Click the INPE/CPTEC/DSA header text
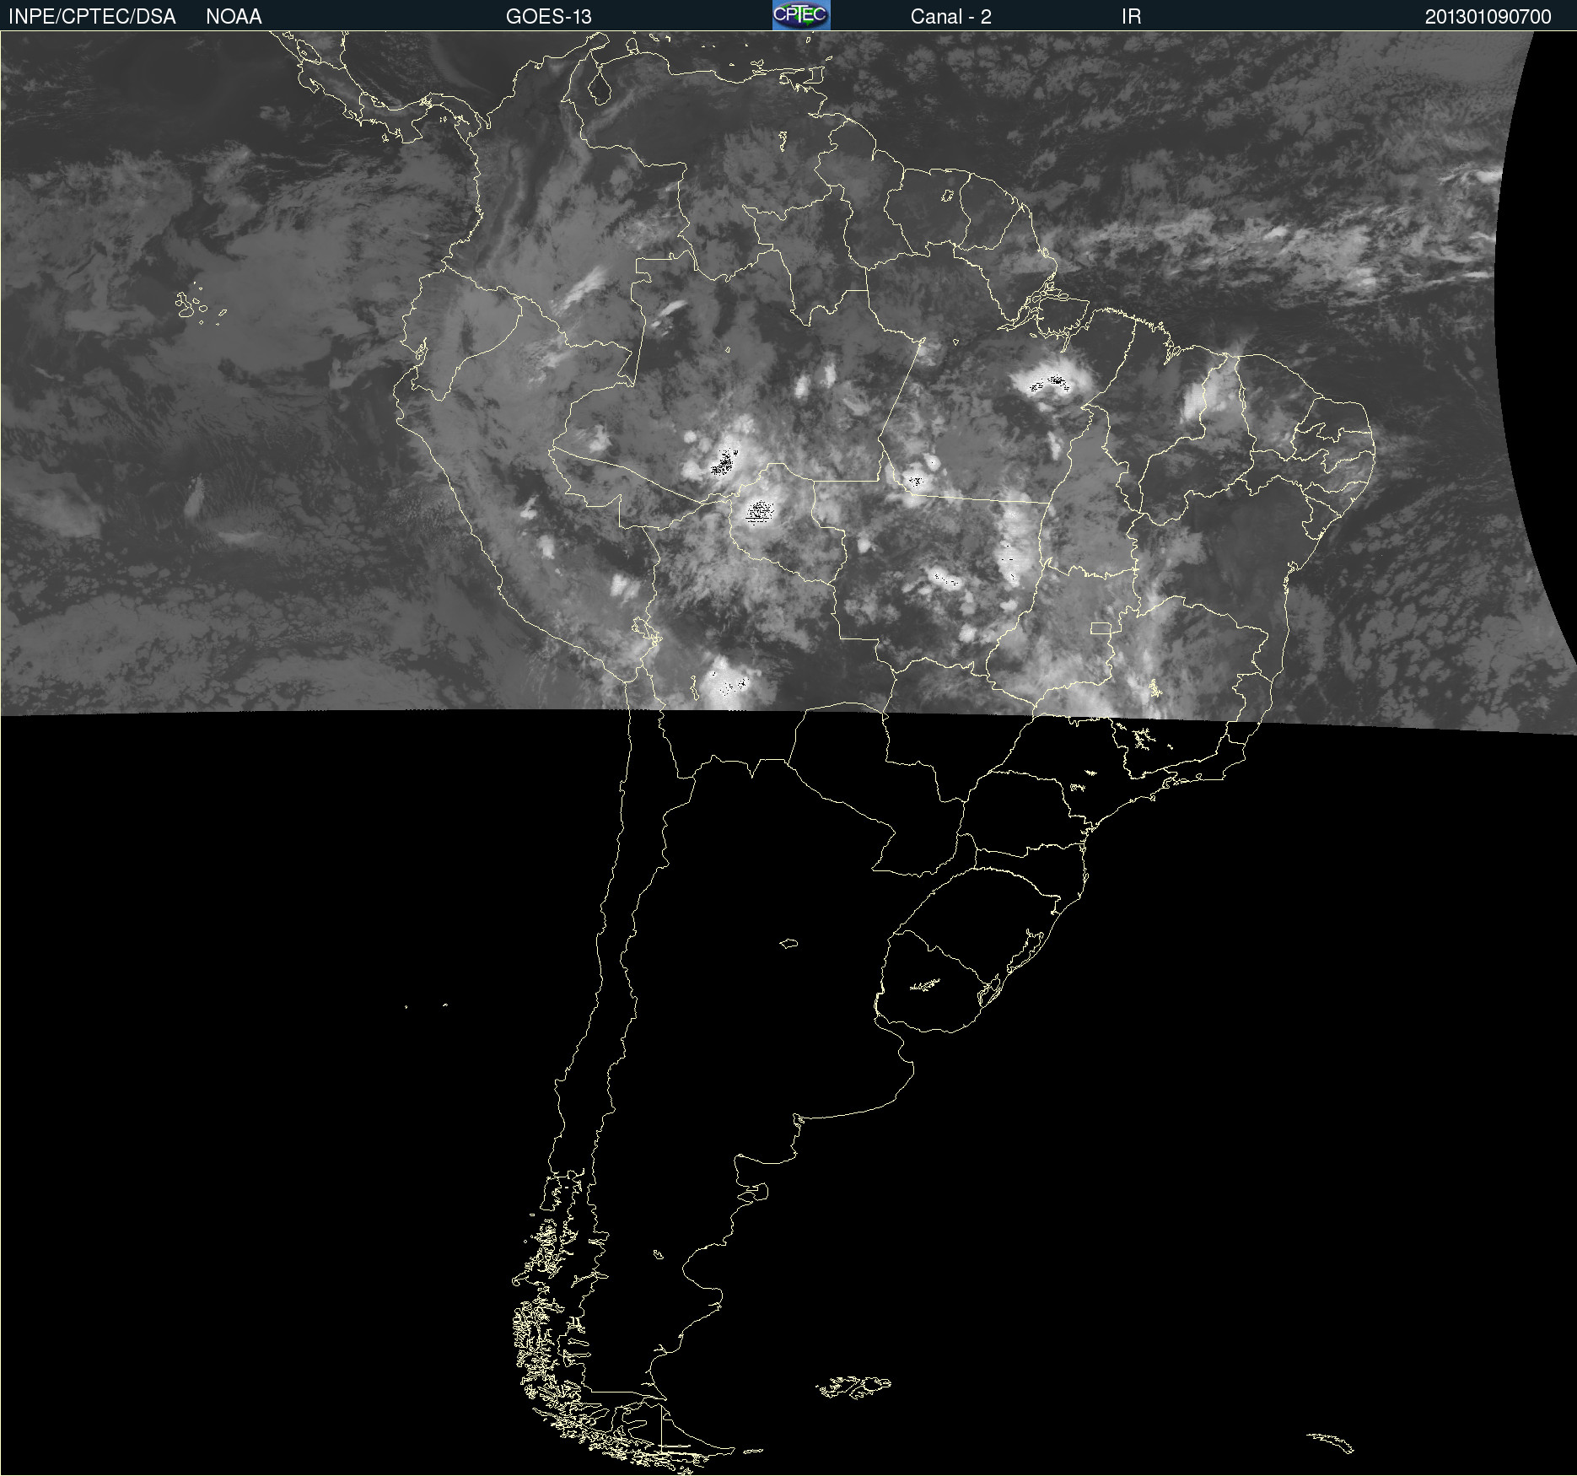 coord(92,17)
